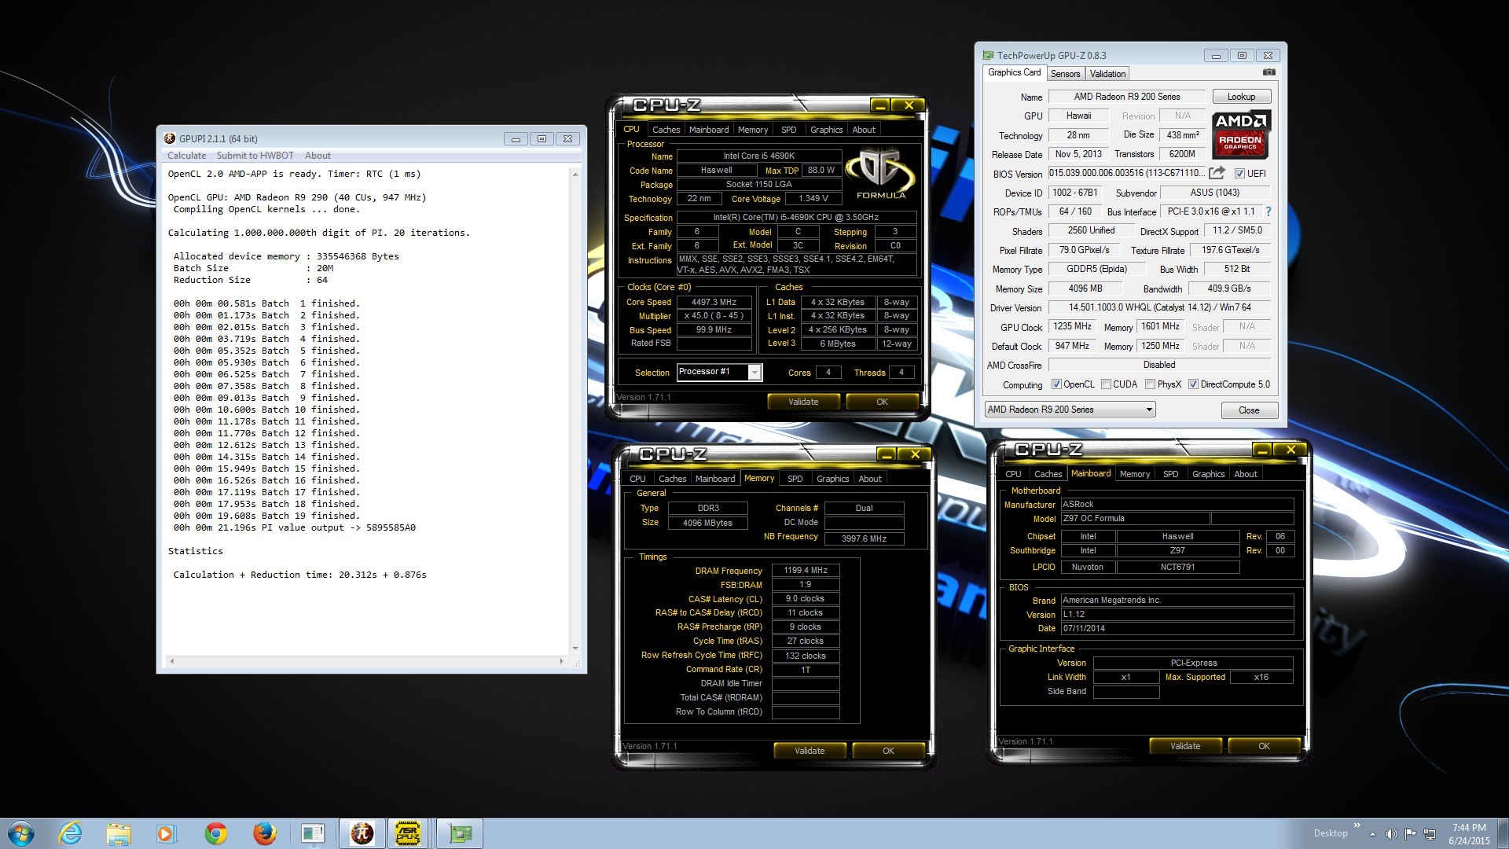The height and width of the screenshot is (849, 1509).
Task: Open the Processor #1 selection dropdown
Action: pos(719,372)
